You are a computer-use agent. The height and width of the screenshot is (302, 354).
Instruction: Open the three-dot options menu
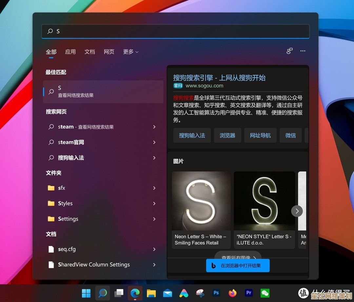(303, 51)
